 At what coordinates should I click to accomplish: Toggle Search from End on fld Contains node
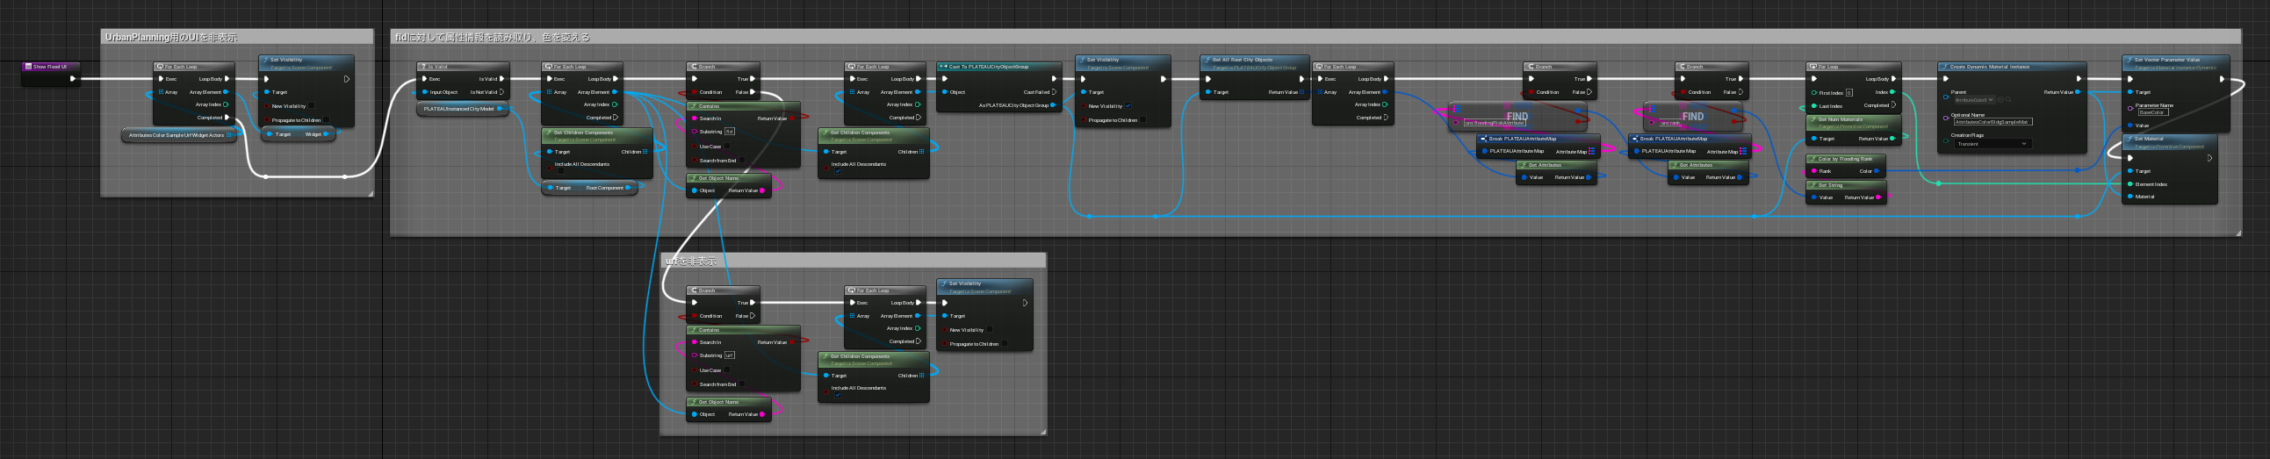pos(742,161)
